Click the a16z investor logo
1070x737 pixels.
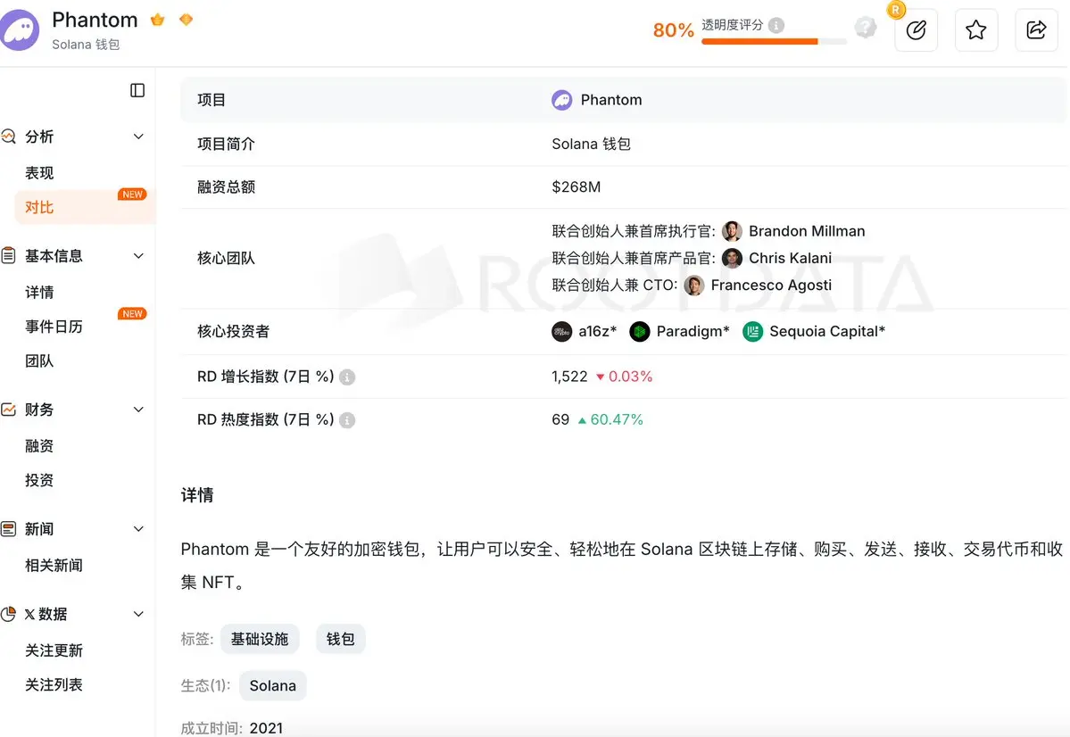coord(561,332)
